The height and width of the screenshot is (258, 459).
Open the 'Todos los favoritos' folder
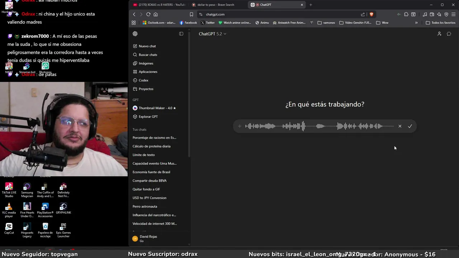point(440,23)
